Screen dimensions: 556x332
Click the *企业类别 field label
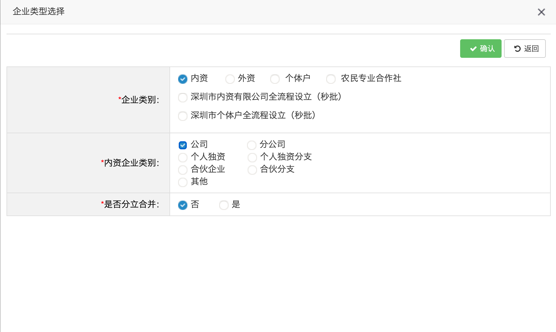coord(139,100)
